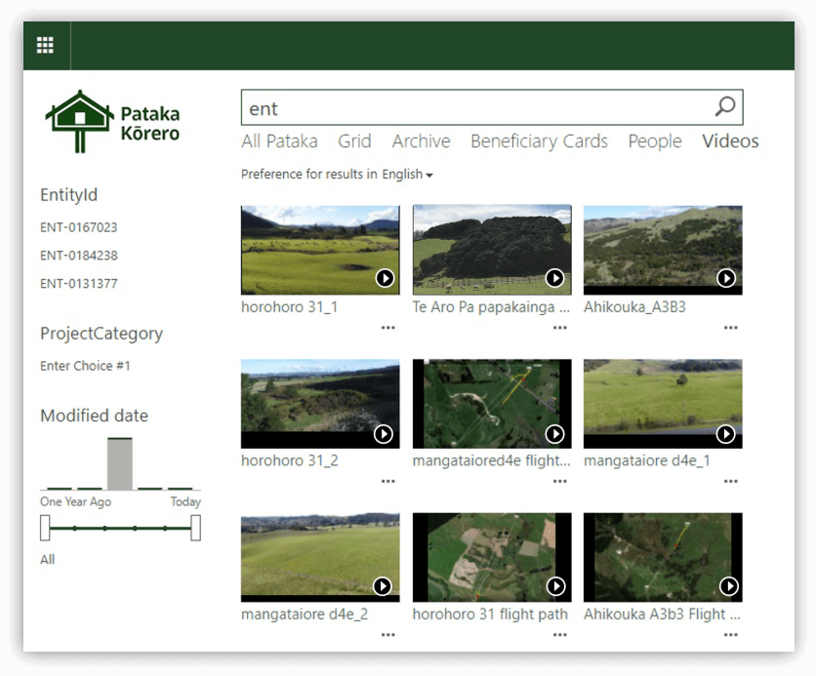Click the search magnifier icon

tap(725, 106)
